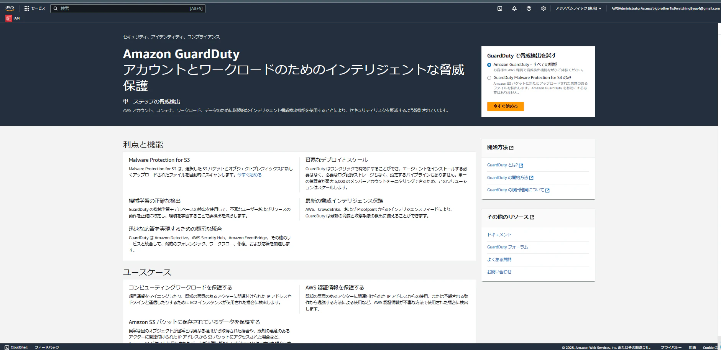Click the ユースケース section heading
The image size is (721, 350).
coord(147,272)
